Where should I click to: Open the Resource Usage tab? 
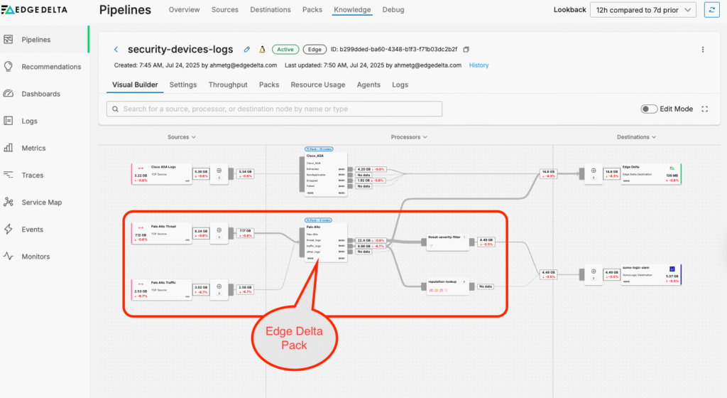coord(317,85)
